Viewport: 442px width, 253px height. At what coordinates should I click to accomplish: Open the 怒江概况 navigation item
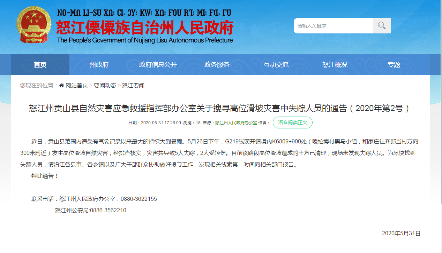tap(335, 65)
